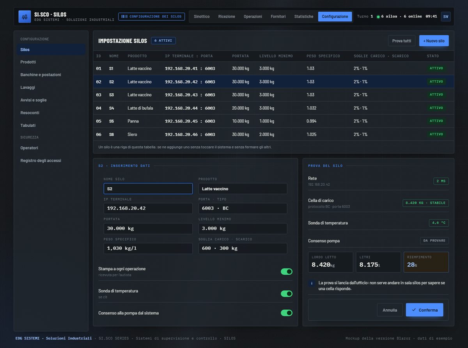The width and height of the screenshot is (468, 348).
Task: Click the Portata field in the form
Action: tap(148, 229)
